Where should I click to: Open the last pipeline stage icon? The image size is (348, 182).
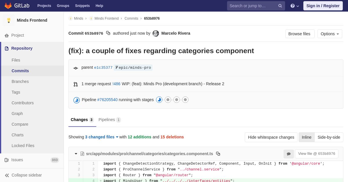pos(185,100)
